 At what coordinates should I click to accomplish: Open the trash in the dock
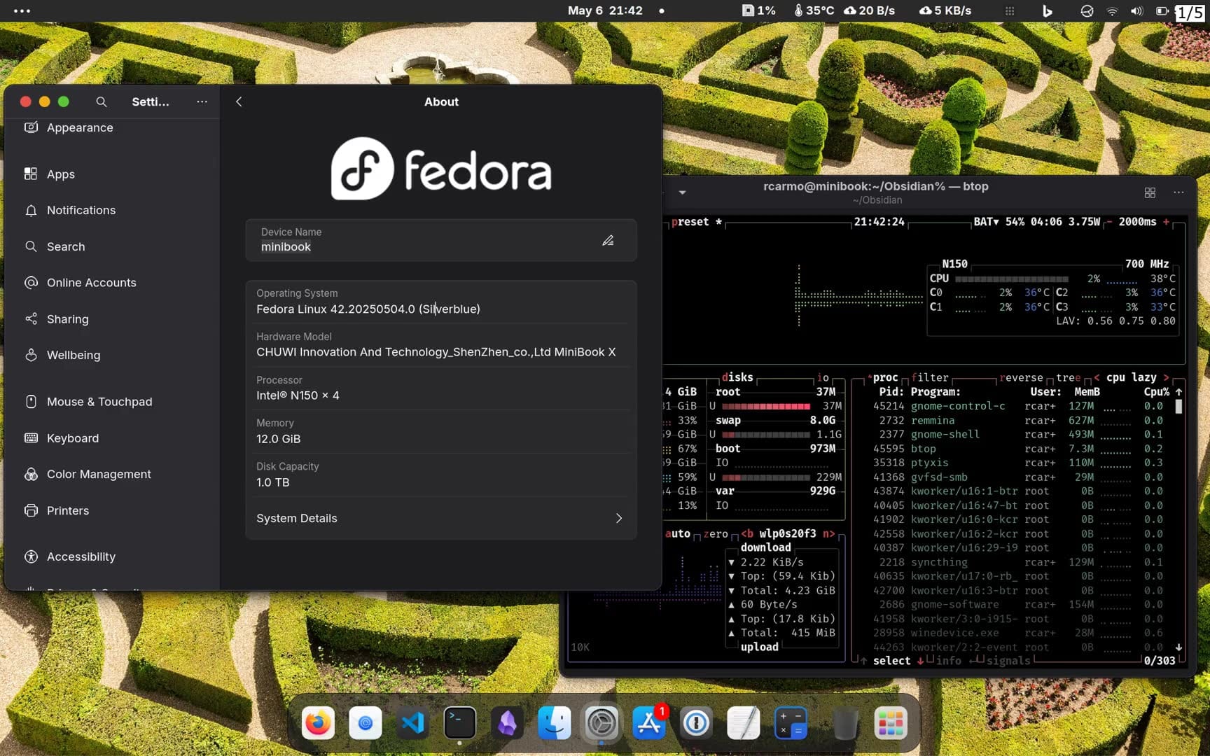[x=846, y=723]
